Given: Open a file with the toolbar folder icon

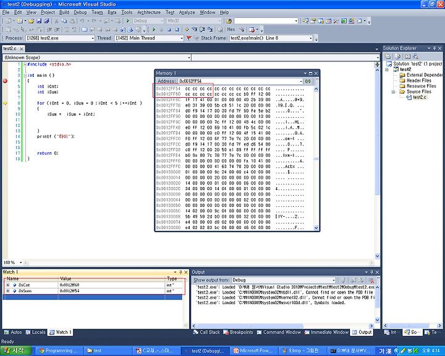Looking at the screenshot, I should 32,21.
